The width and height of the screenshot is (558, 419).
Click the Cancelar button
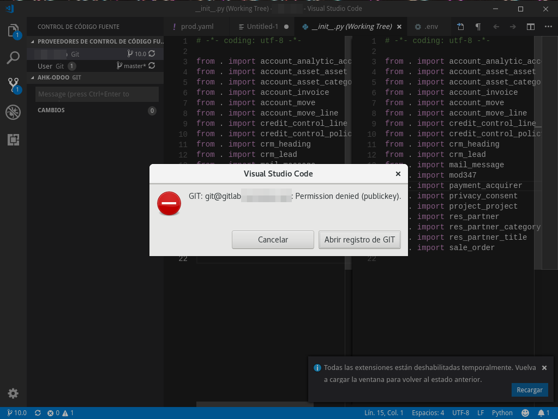(x=273, y=240)
